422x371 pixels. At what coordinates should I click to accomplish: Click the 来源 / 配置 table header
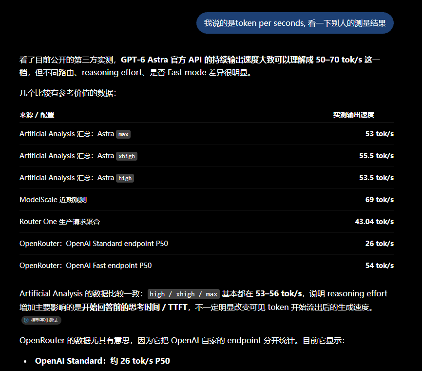point(37,115)
